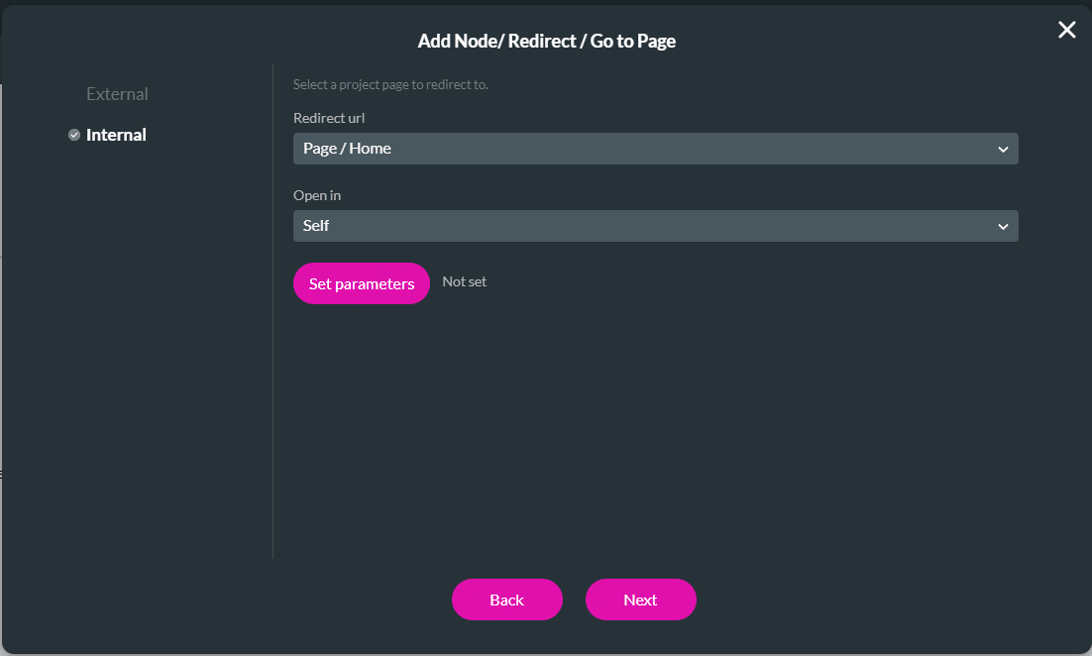This screenshot has width=1092, height=656.
Task: Switch redirect type to External
Action: 116,93
